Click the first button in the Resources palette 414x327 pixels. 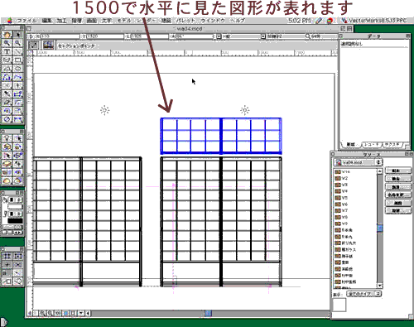[x=397, y=171]
